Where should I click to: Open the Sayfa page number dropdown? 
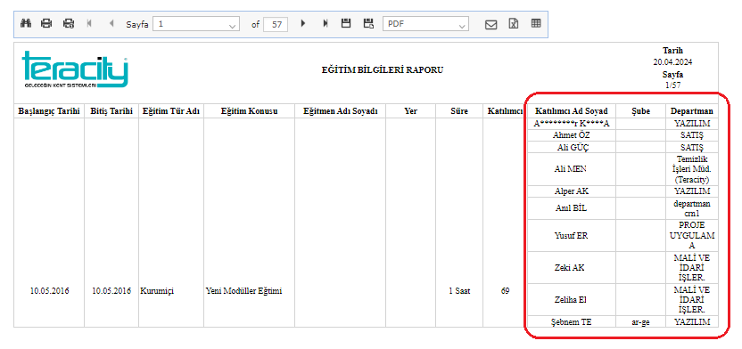tap(196, 24)
